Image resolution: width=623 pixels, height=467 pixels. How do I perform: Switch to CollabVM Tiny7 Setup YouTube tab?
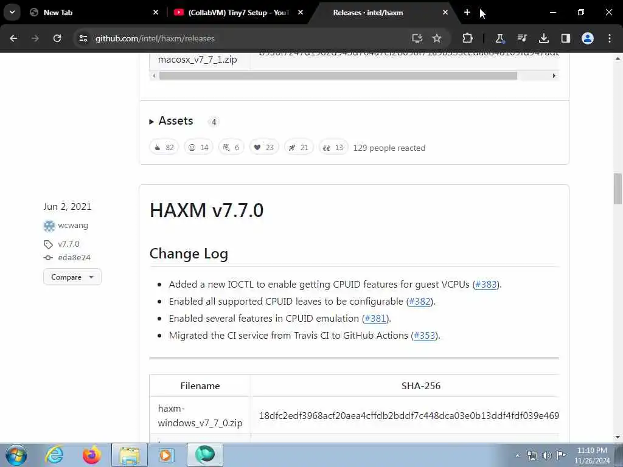pyautogui.click(x=238, y=13)
